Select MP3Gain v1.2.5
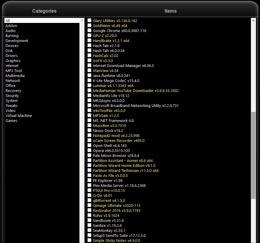Screen dimensions: 260x243 click(106, 116)
